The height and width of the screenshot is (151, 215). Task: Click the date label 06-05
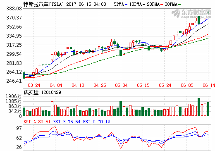click(x=187, y=85)
